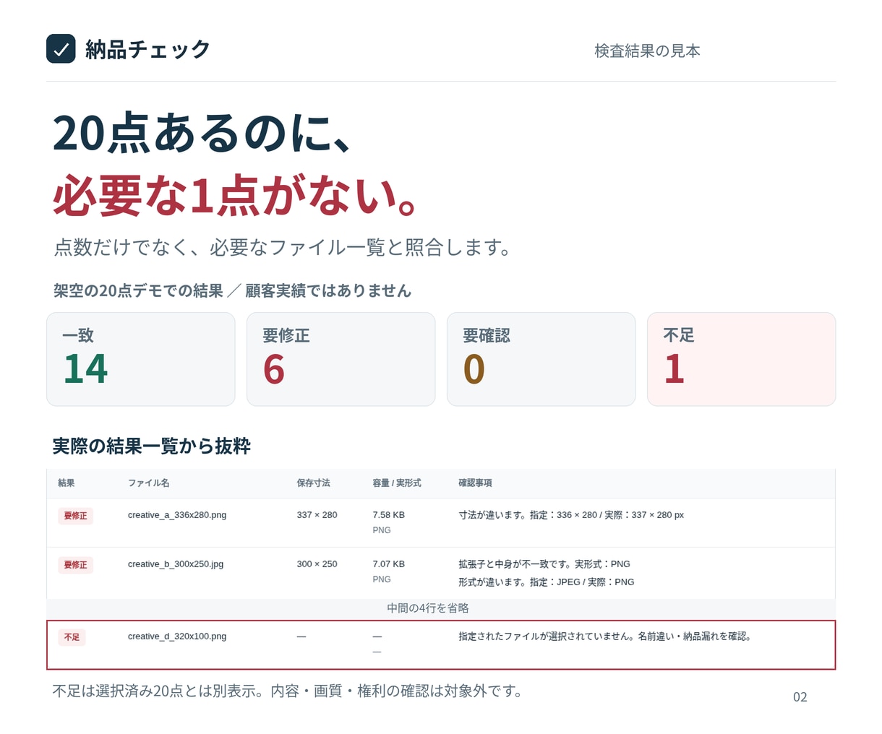The height and width of the screenshot is (734, 882).
Task: Click the 確認事項 column header
Action: [475, 483]
